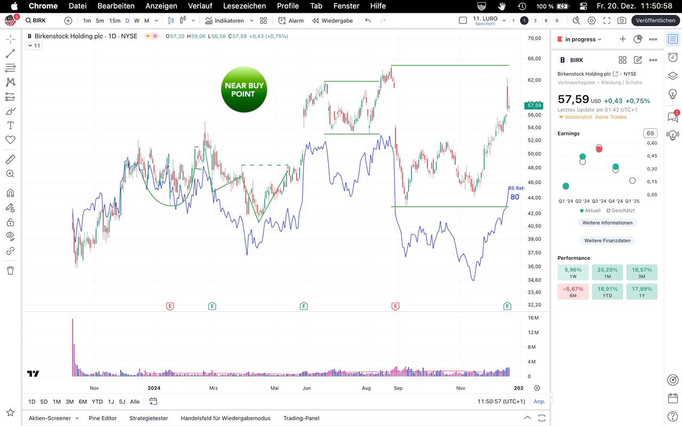The width and height of the screenshot is (682, 426).
Task: Open the Aktien-Screener dropdown
Action: 53,418
